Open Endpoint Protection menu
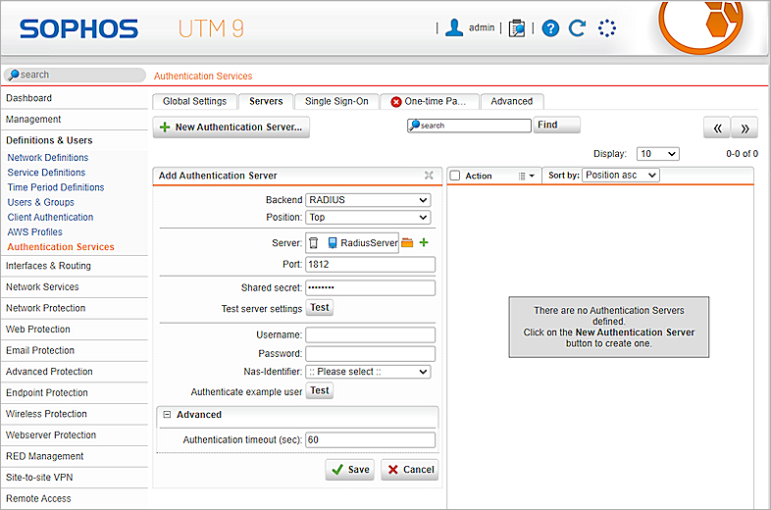771x510 pixels. pyautogui.click(x=47, y=392)
